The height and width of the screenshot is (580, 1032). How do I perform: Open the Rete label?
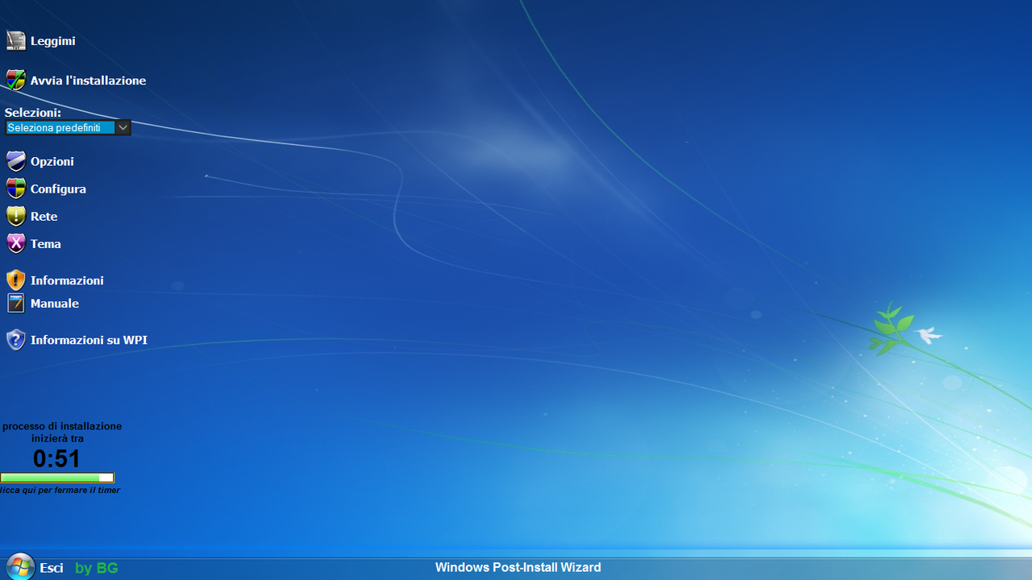point(44,216)
